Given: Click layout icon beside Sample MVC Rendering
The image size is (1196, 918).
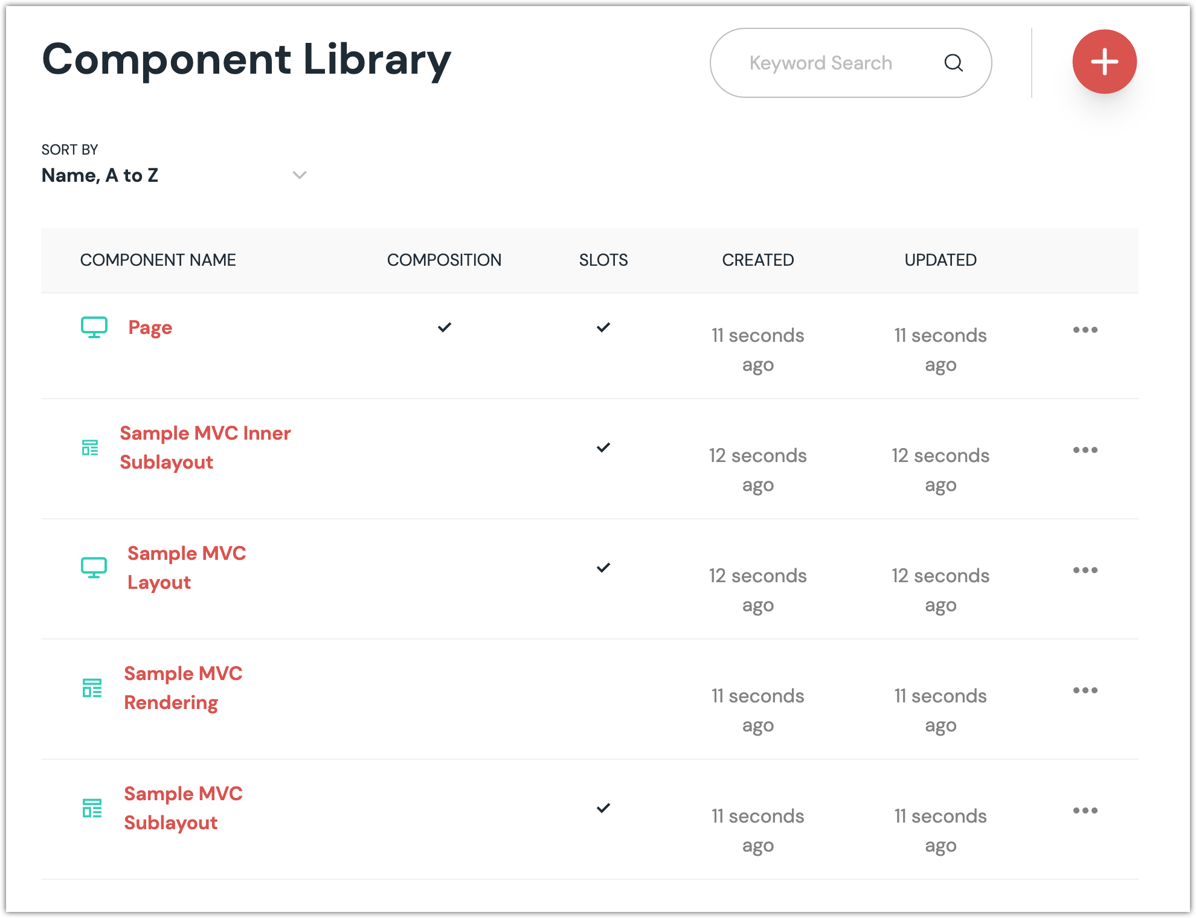Looking at the screenshot, I should coord(92,688).
